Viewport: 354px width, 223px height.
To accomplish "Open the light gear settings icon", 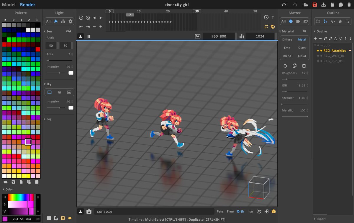I will point(71,21).
